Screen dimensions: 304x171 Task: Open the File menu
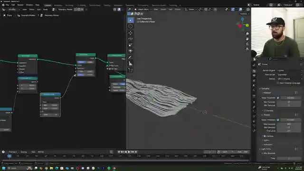click(8, 5)
